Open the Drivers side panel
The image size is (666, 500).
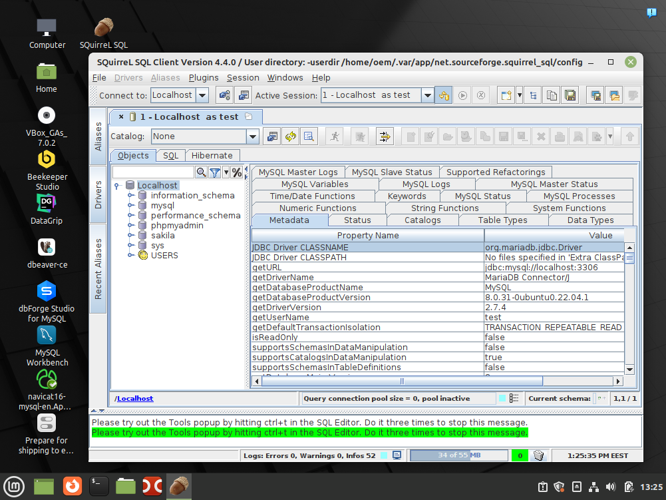tap(98, 194)
